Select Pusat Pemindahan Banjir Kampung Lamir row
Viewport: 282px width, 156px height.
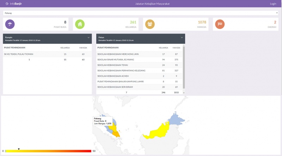(x=139, y=82)
